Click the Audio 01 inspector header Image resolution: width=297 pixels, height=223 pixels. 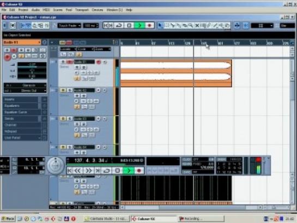click(22, 42)
